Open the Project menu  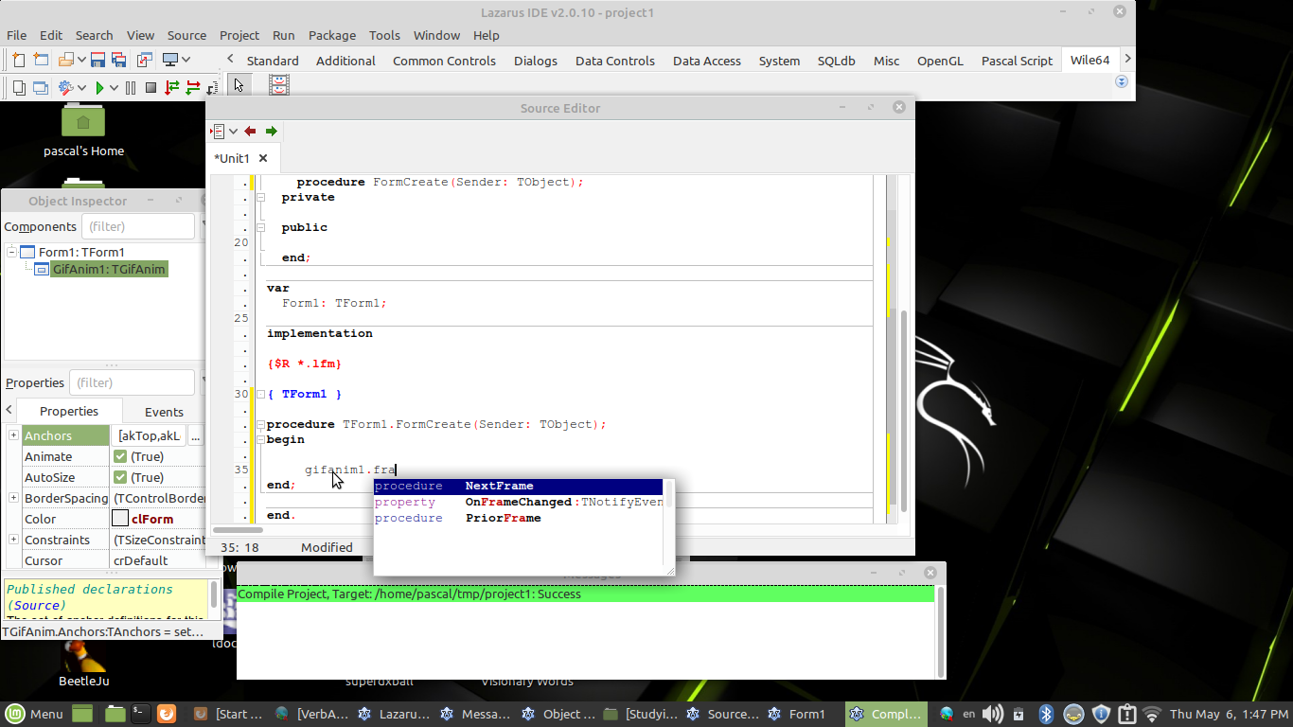(x=239, y=35)
